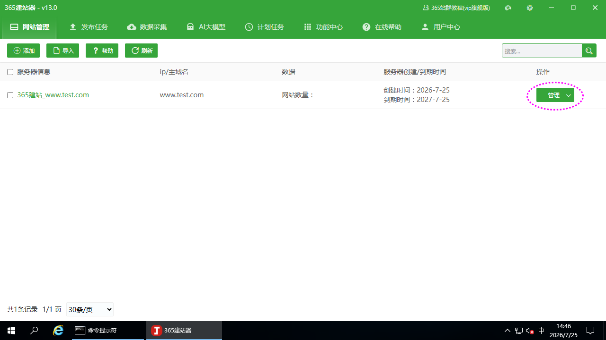Open the 365建站_www.test.com server link
606x340 pixels.
click(x=53, y=95)
